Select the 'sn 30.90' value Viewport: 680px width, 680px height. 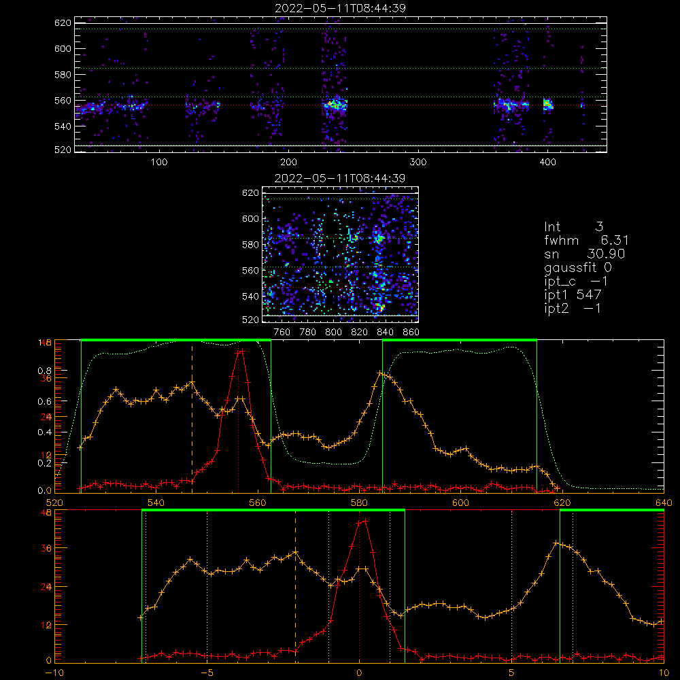point(584,254)
